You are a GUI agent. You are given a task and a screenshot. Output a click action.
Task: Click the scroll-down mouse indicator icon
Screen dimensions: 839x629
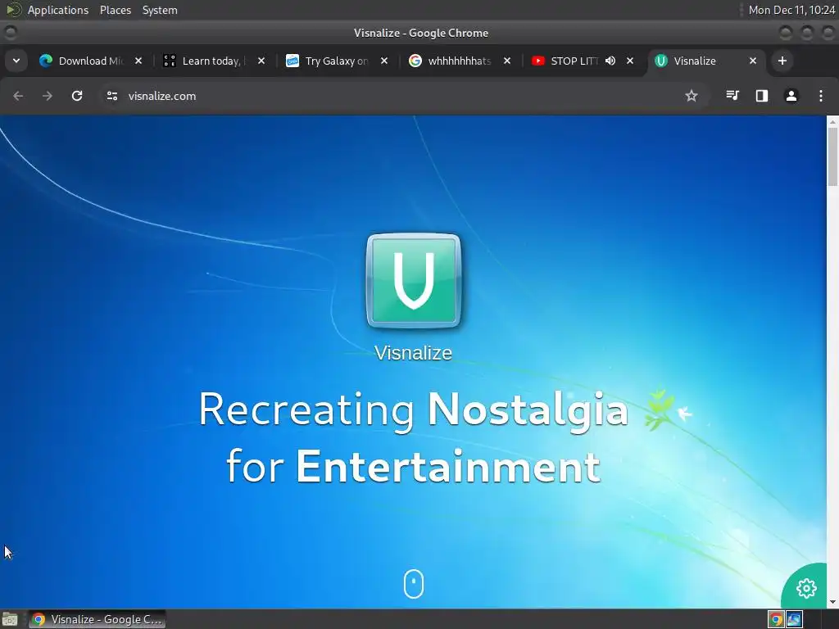coord(414,583)
